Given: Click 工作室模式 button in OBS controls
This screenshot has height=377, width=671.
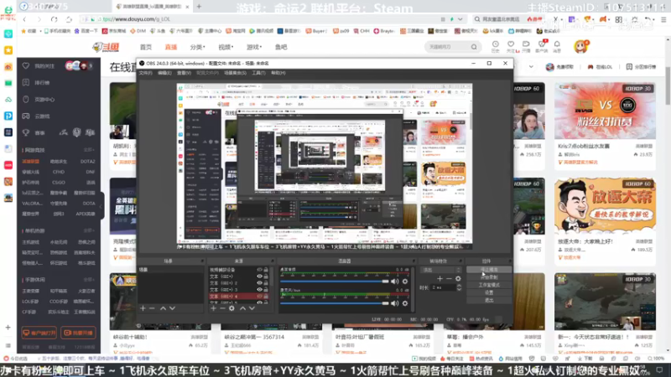Looking at the screenshot, I should pos(489,285).
